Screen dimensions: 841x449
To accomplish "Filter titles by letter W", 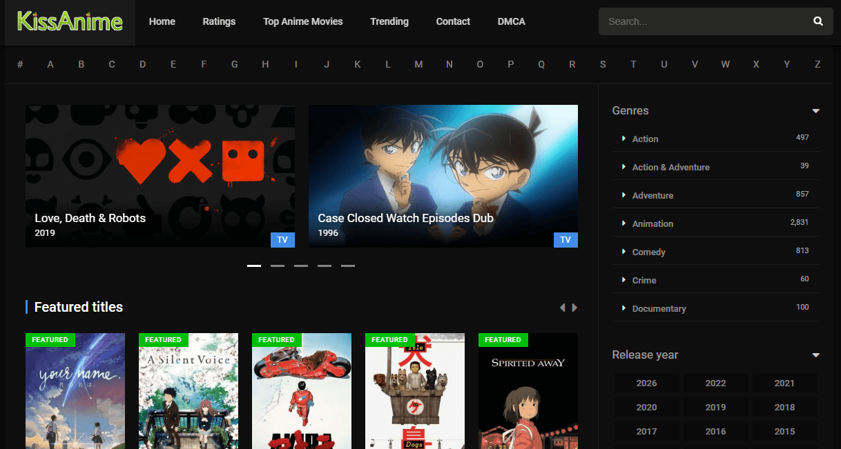I will point(725,64).
